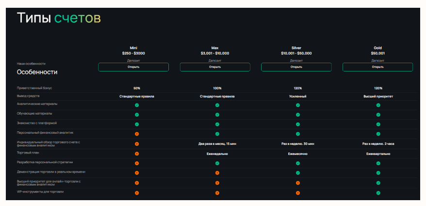Click Max orange cross for Демонстрация торговли
The image size is (426, 206).
[217, 173]
